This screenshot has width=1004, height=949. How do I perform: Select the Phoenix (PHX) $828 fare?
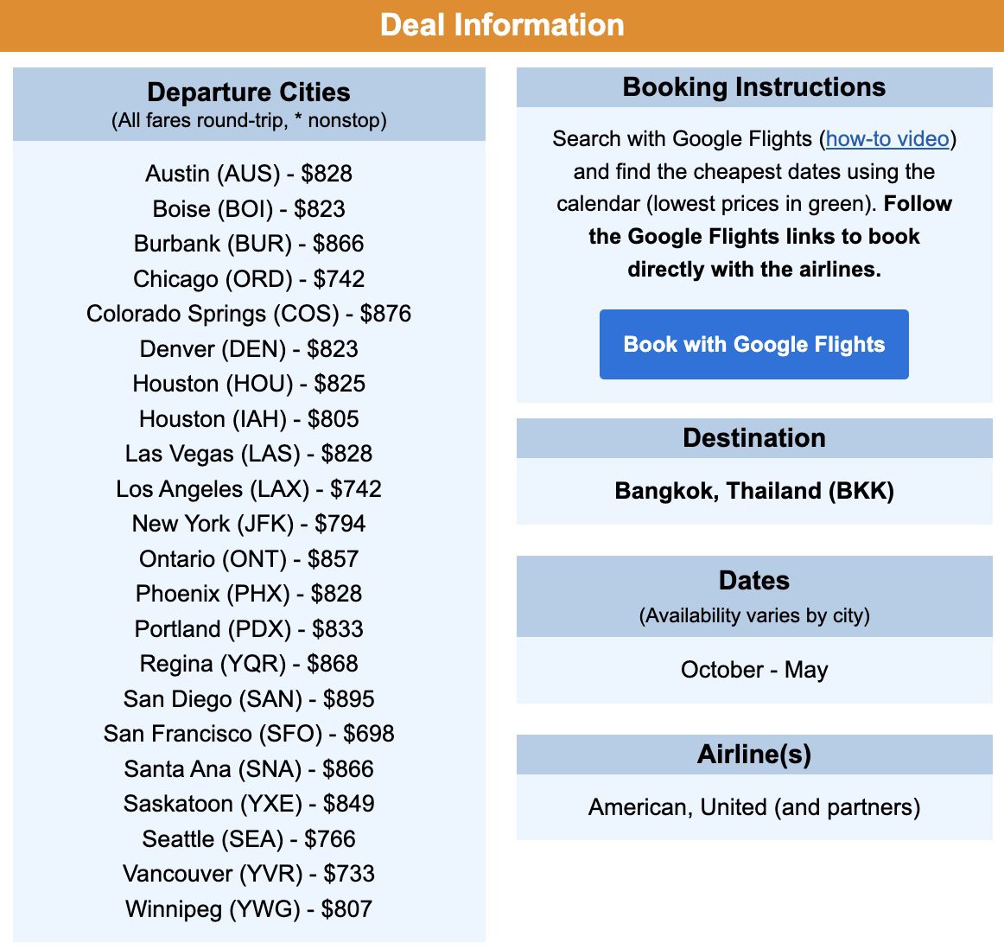click(249, 594)
